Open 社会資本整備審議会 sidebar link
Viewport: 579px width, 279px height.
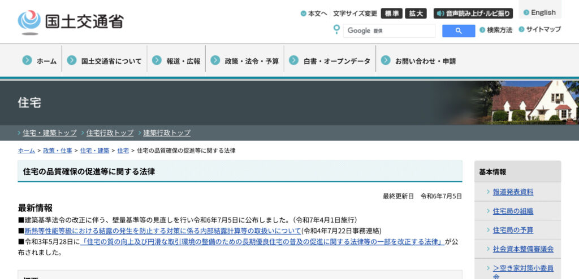pos(523,249)
